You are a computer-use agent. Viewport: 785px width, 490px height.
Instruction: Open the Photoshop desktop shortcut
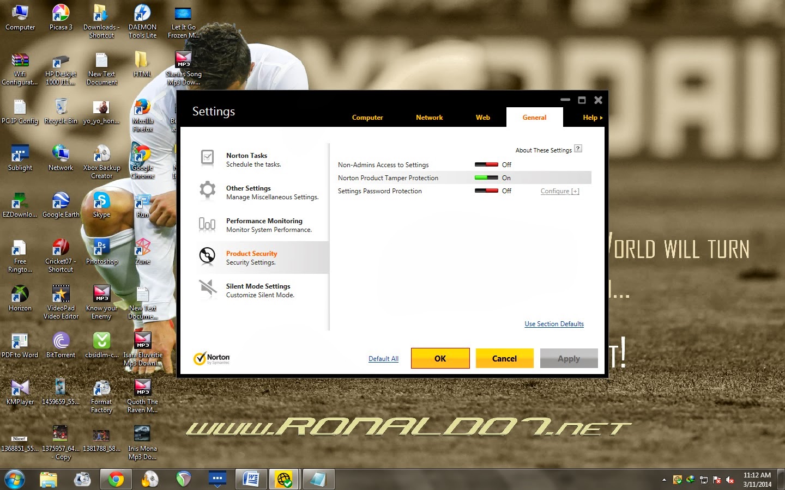[x=101, y=252]
